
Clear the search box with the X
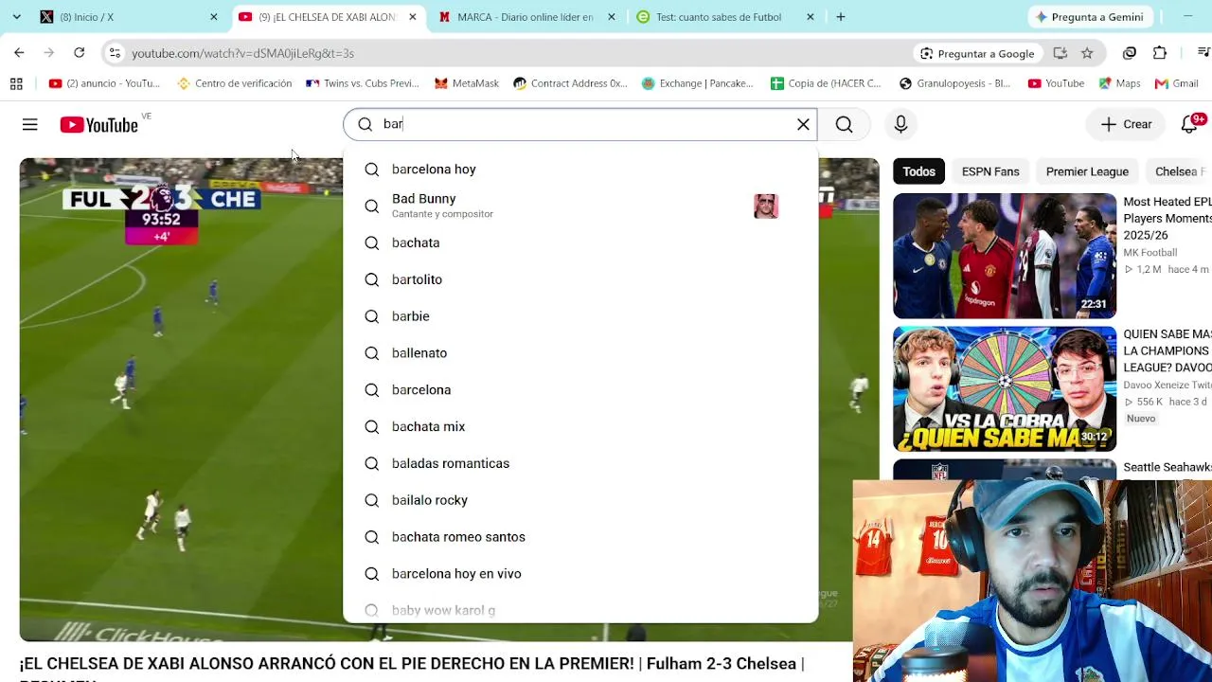coord(803,124)
